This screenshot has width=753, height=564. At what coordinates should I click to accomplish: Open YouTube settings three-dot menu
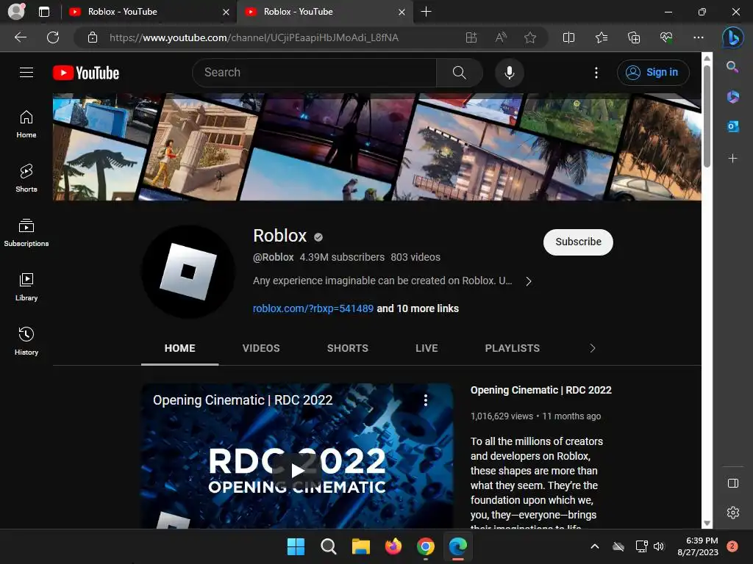click(596, 73)
